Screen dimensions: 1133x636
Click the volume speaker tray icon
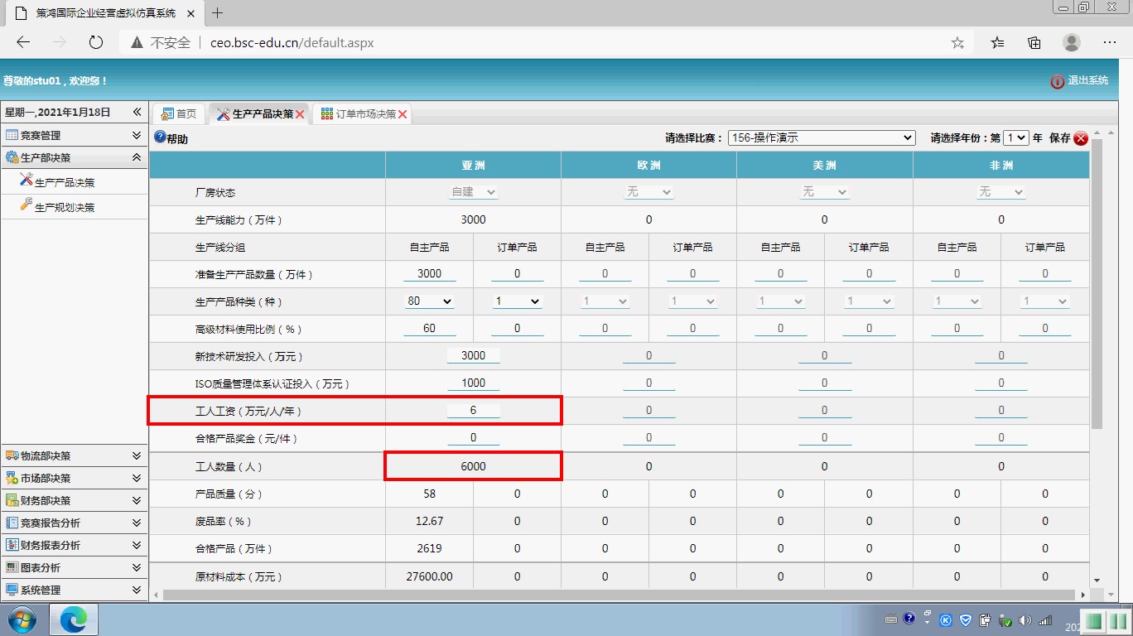coord(1025,619)
